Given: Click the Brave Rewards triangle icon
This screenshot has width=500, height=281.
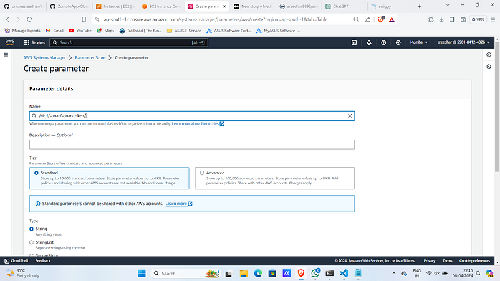Looking at the screenshot, I should point(392,19).
